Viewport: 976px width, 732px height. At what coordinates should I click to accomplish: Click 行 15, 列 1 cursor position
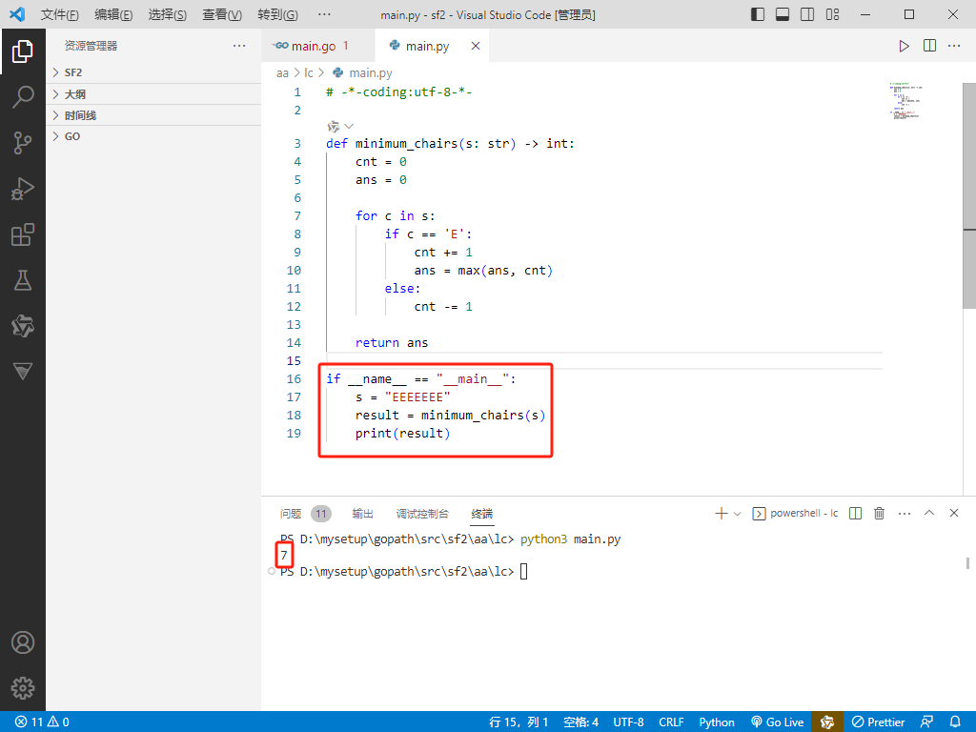(518, 722)
